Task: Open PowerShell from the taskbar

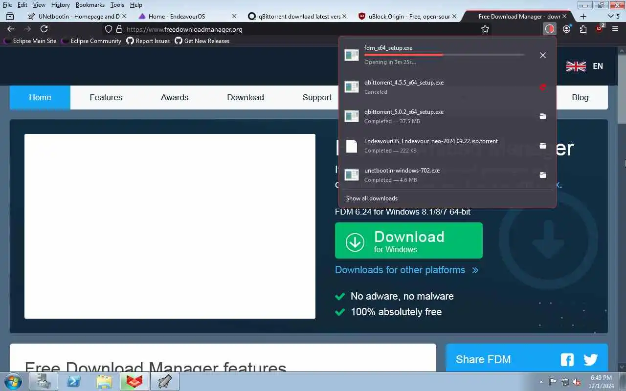Action: tap(74, 381)
